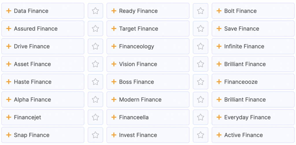The height and width of the screenshot is (145, 296).
Task: Choose the Everyday Finance name
Action: point(253,117)
